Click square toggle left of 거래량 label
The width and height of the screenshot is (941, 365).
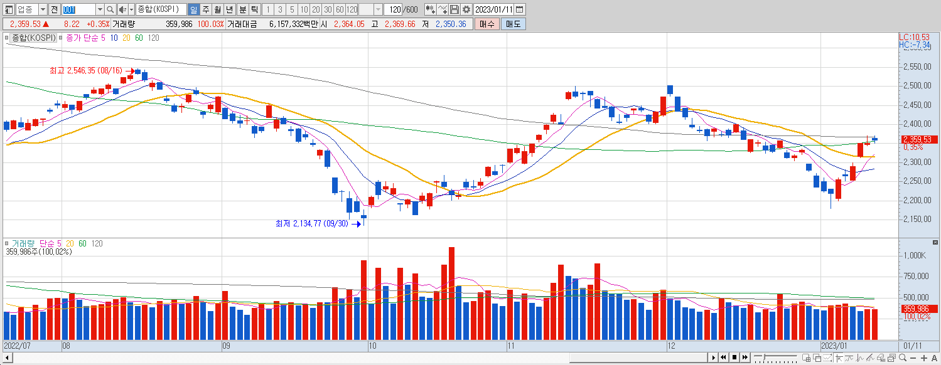[7, 243]
